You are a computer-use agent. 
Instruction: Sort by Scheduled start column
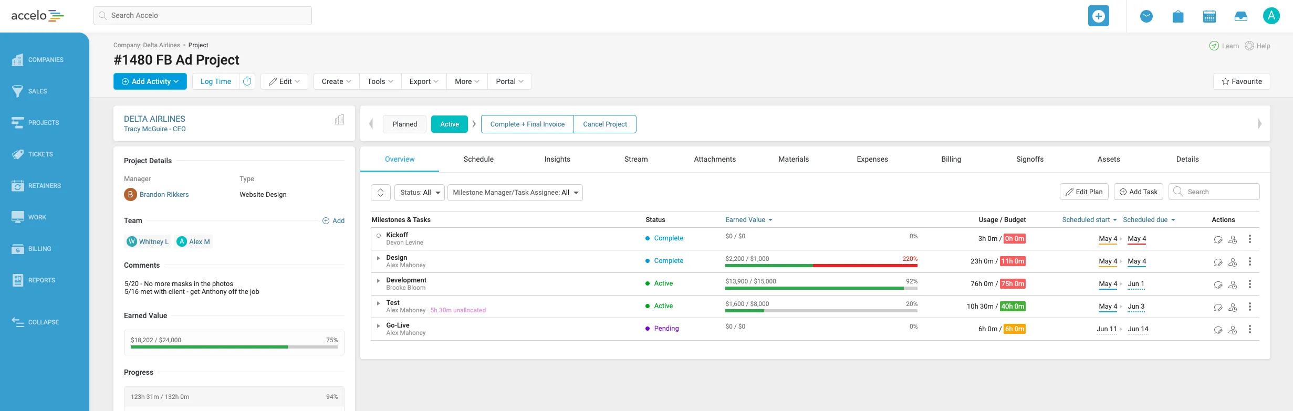tap(1089, 220)
